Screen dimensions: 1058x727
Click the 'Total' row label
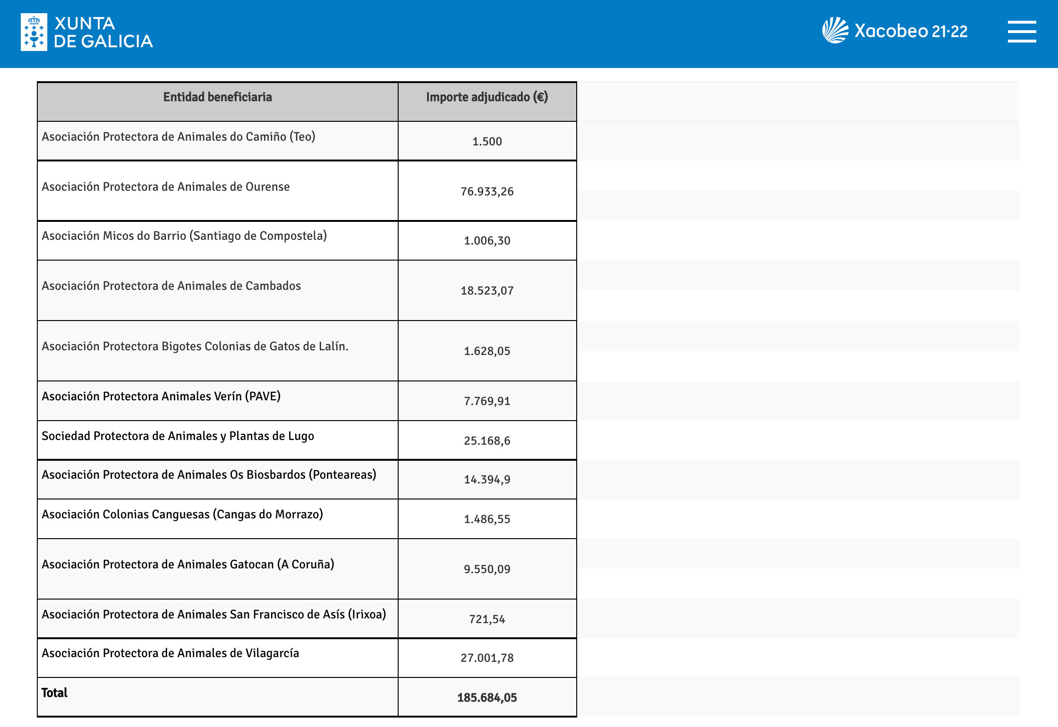[x=54, y=693]
